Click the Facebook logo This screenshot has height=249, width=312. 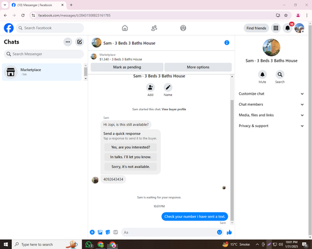(x=9, y=28)
